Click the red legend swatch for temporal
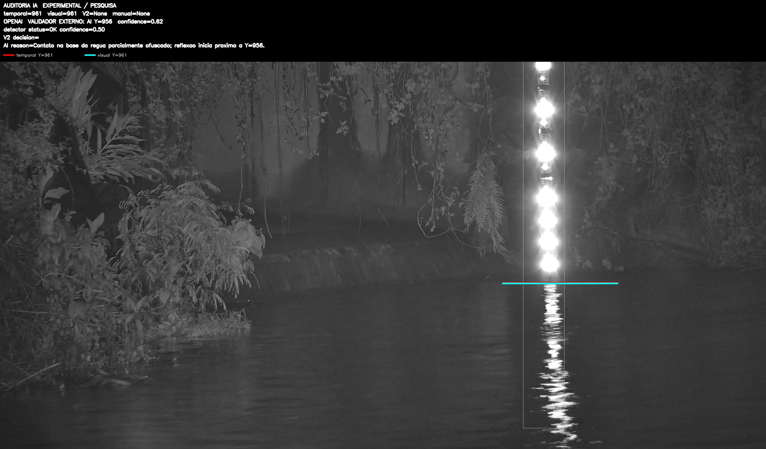The height and width of the screenshot is (449, 766). [x=9, y=55]
